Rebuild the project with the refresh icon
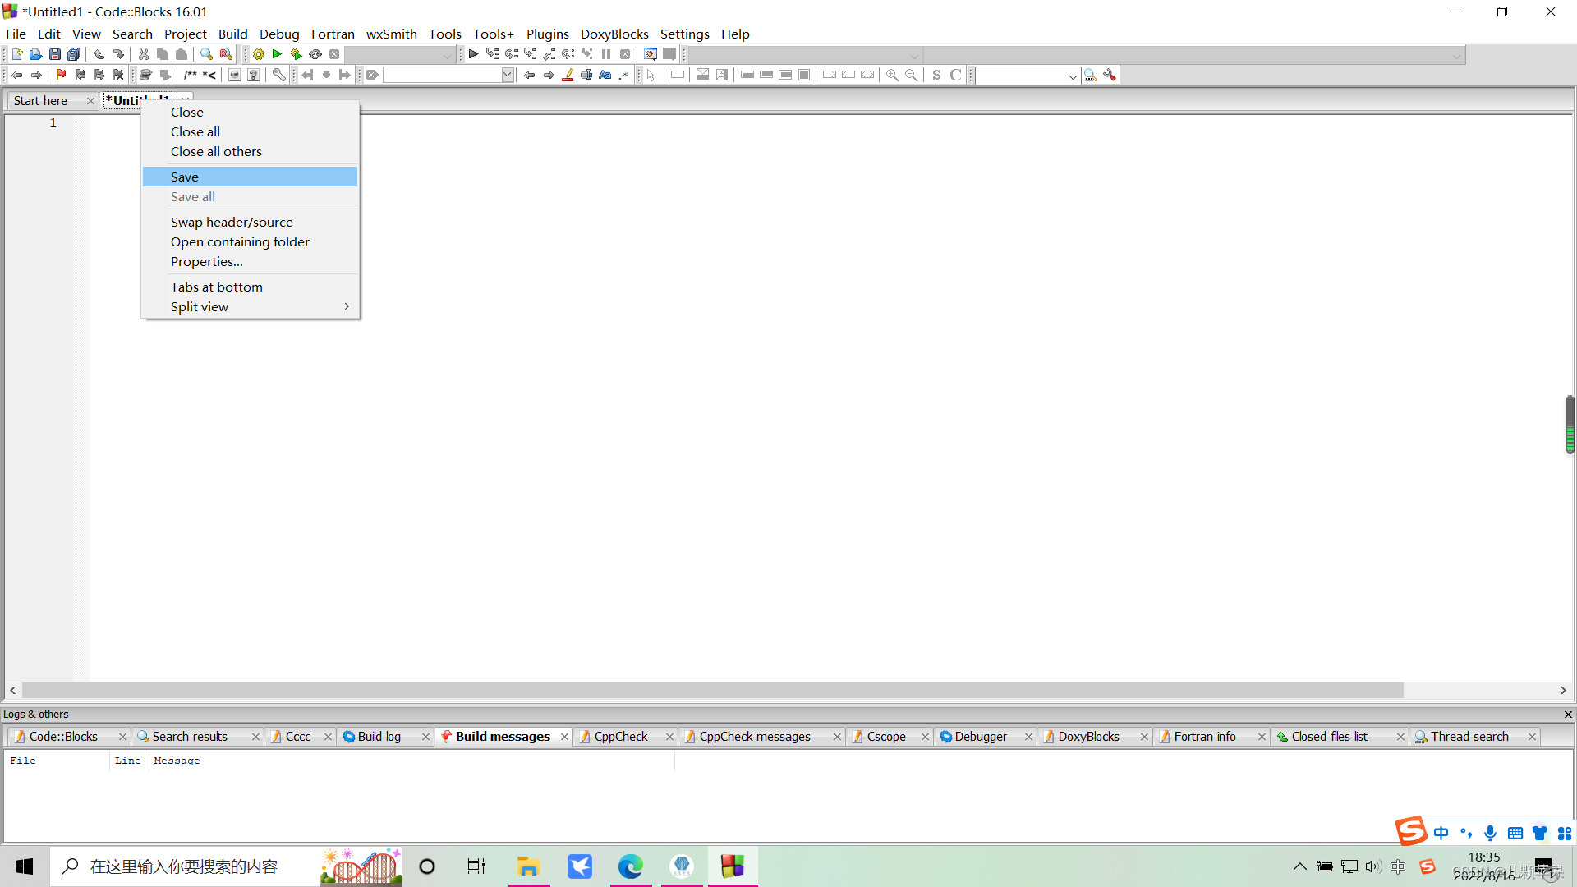 coord(315,54)
